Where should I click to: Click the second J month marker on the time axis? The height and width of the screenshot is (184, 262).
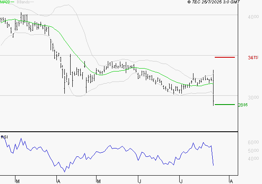point(181,181)
